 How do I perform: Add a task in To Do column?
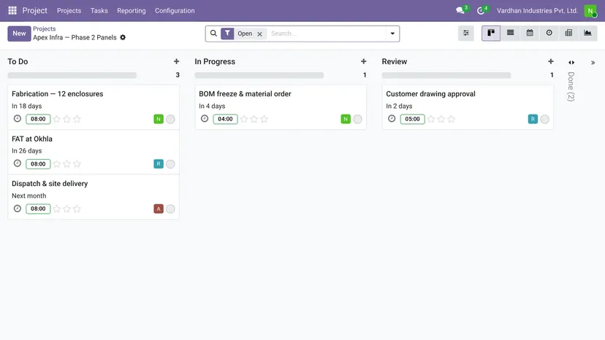click(176, 61)
